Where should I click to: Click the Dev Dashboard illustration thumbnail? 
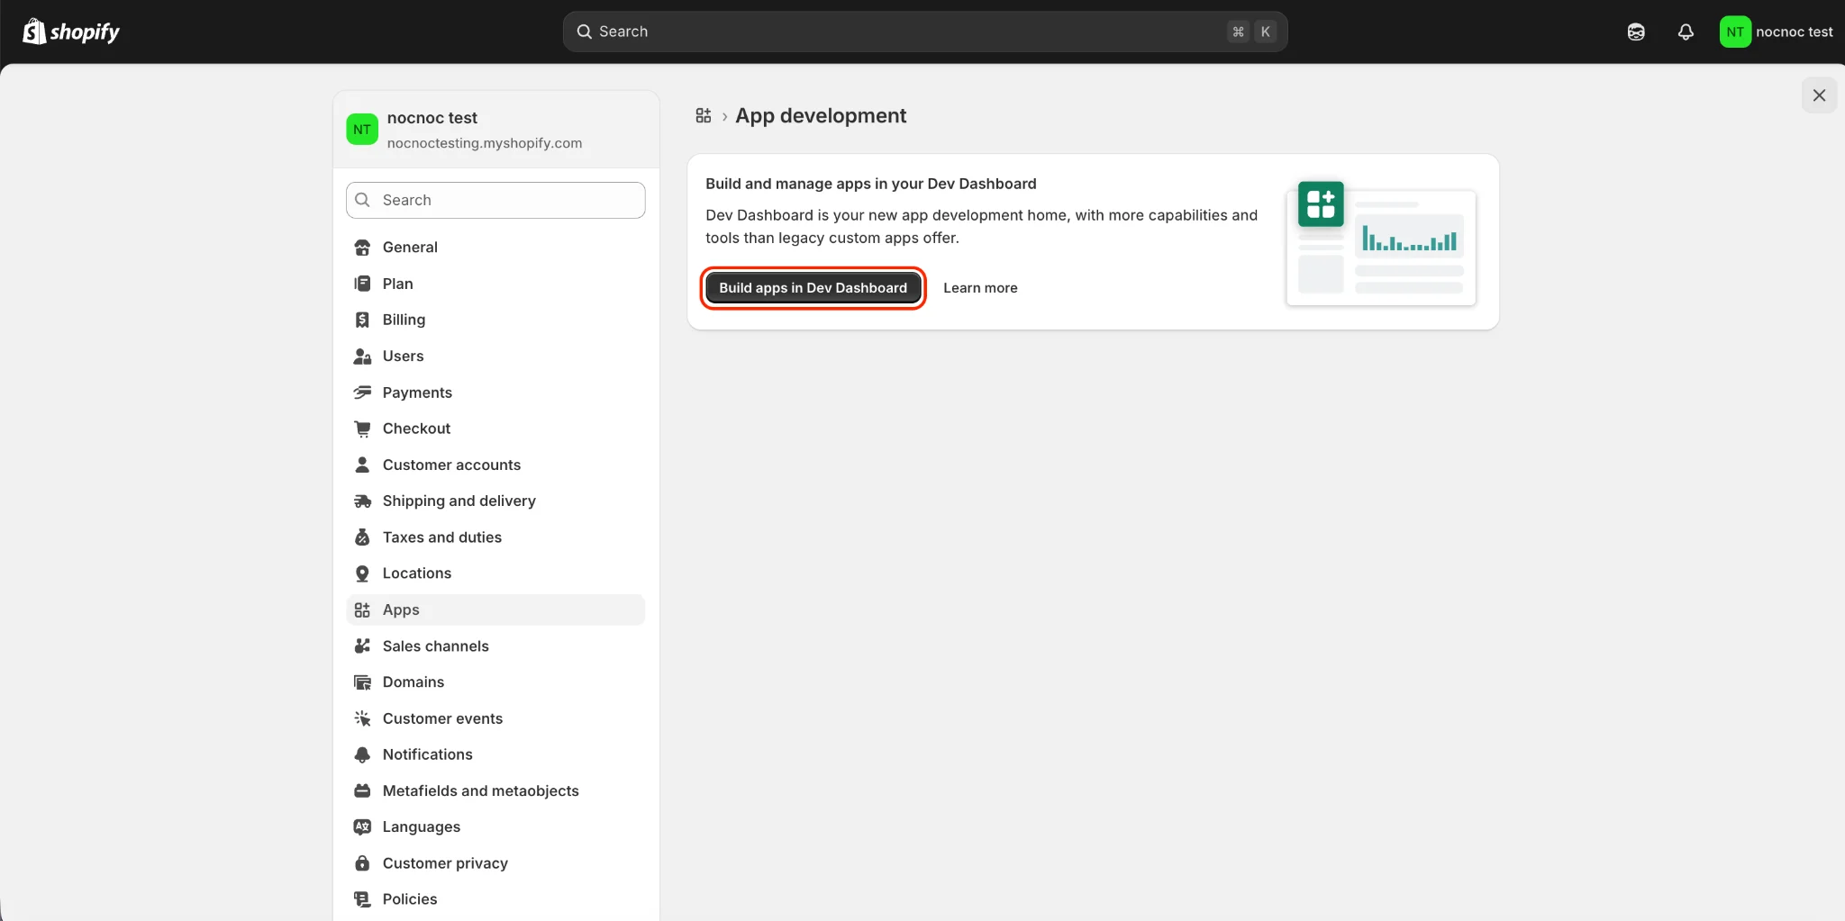point(1381,242)
